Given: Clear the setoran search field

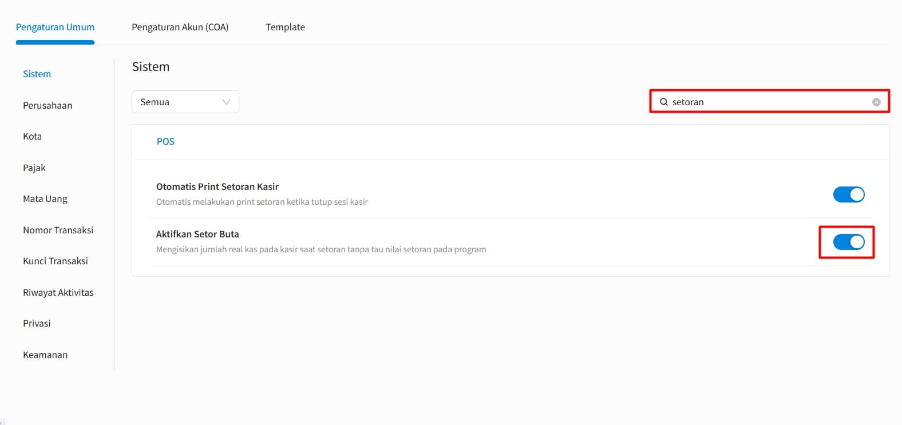Looking at the screenshot, I should click(x=876, y=102).
